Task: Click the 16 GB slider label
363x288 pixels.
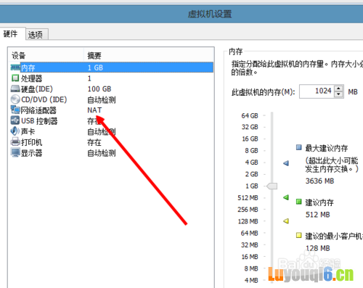Action: (x=250, y=139)
